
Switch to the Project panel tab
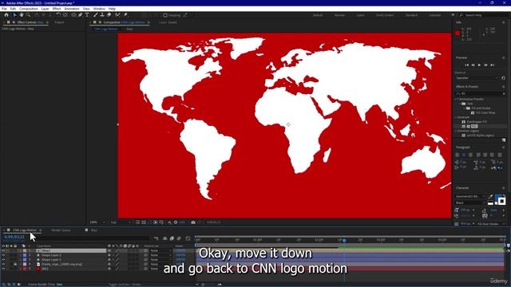coord(59,22)
